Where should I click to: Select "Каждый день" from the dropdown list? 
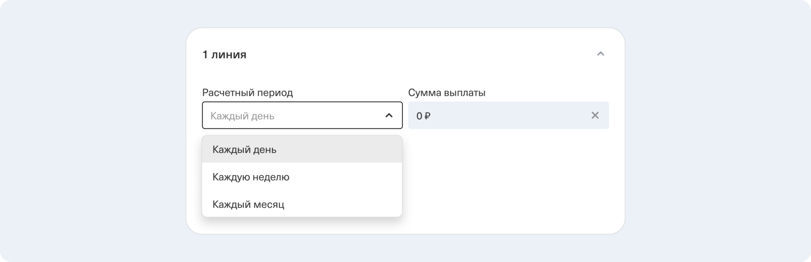[244, 150]
